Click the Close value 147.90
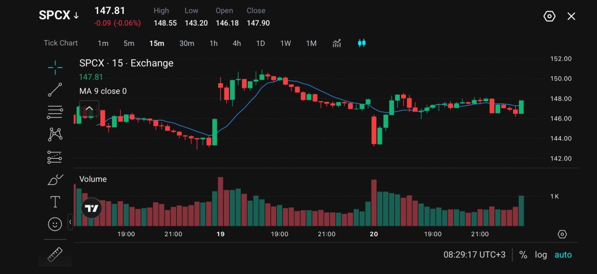The height and width of the screenshot is (274, 597). pyautogui.click(x=258, y=23)
